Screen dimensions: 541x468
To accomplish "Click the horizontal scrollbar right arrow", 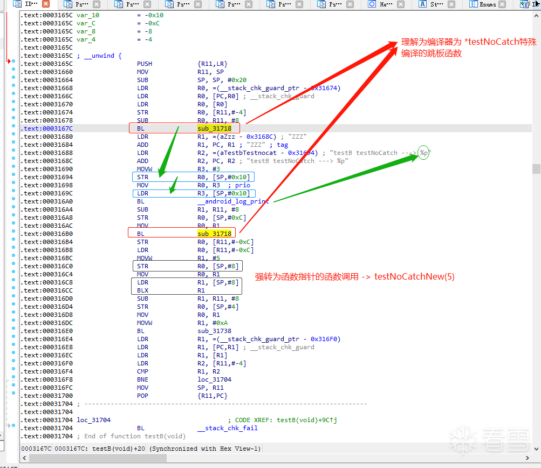I will 527,458.
